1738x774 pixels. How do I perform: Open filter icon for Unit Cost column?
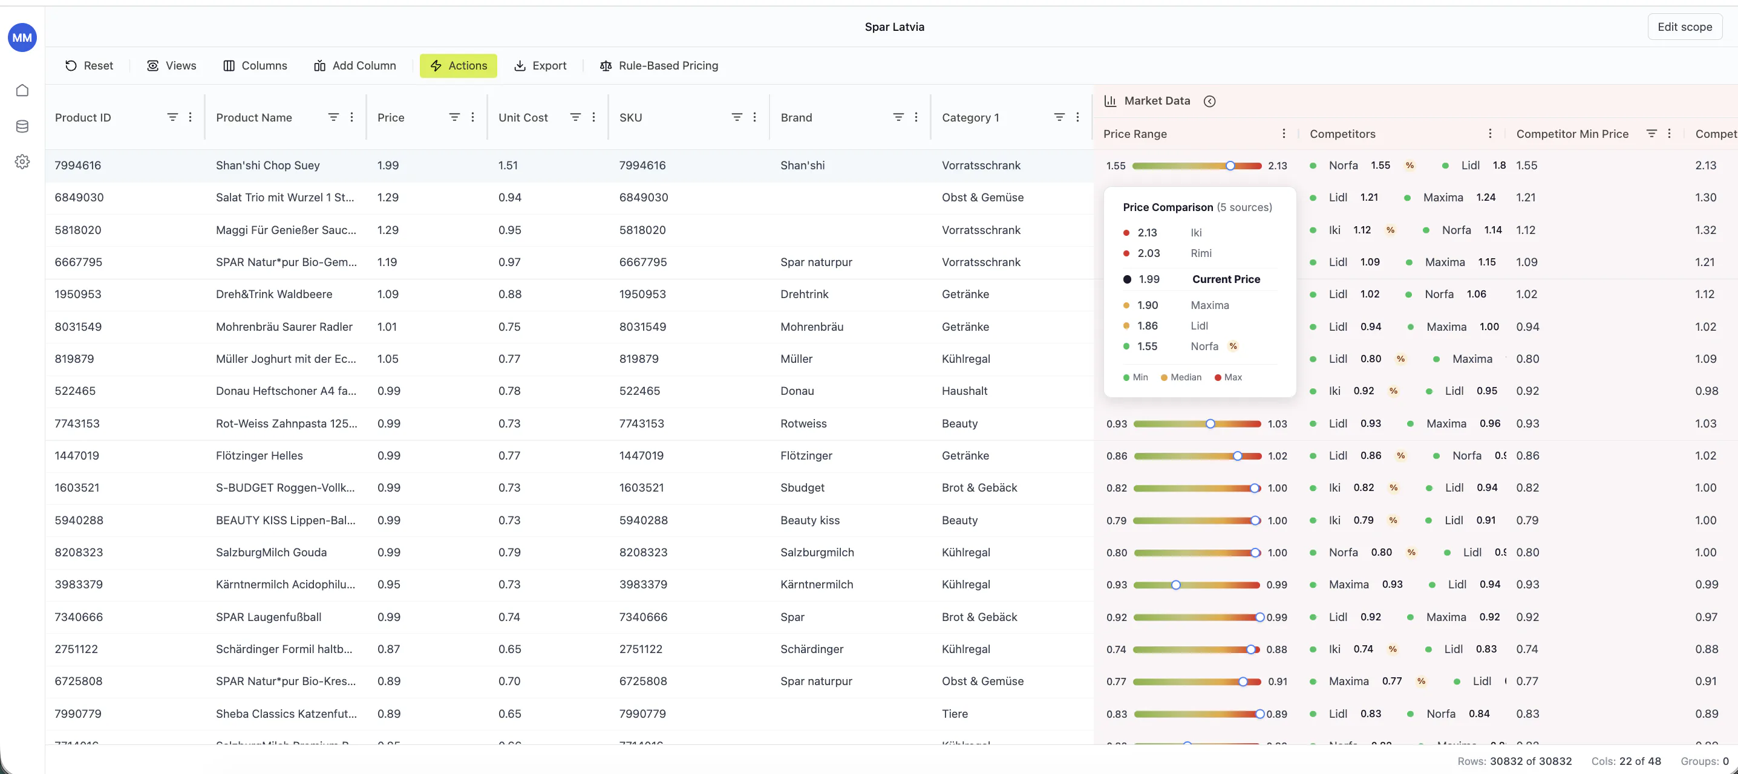pyautogui.click(x=575, y=117)
